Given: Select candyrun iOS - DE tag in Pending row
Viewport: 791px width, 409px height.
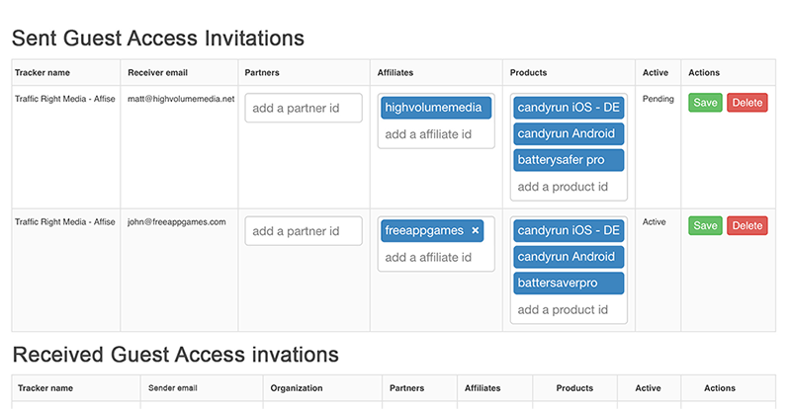Looking at the screenshot, I should pos(569,108).
